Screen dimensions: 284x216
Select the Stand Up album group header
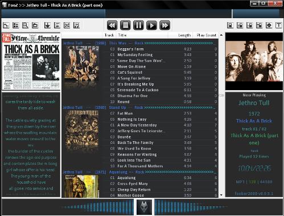point(139,108)
